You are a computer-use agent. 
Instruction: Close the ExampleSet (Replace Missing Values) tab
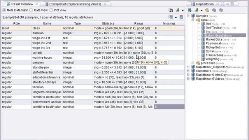[x=105, y=4]
